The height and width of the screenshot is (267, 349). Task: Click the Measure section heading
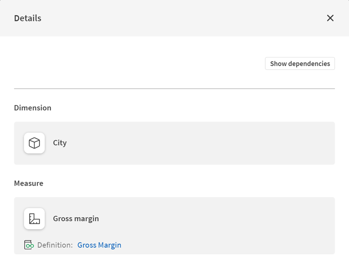[29, 183]
